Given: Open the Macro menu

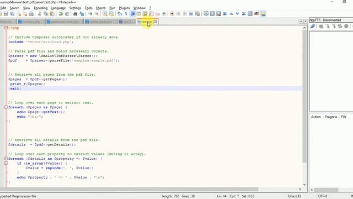Looking at the screenshot, I should tap(101, 8).
